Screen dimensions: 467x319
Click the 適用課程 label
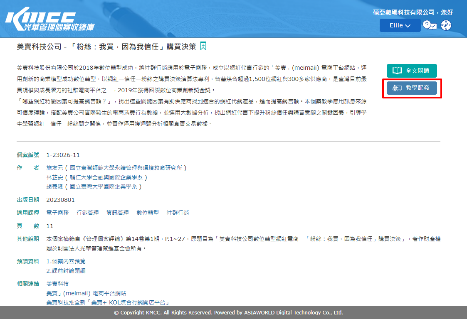[28, 213]
